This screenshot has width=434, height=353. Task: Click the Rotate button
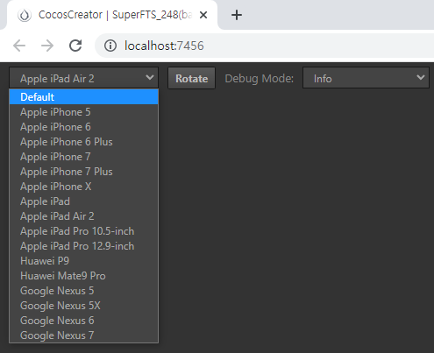(x=191, y=78)
